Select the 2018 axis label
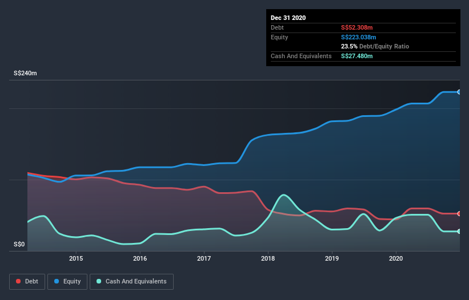Viewport: 469px width, 300px height. pos(268,258)
